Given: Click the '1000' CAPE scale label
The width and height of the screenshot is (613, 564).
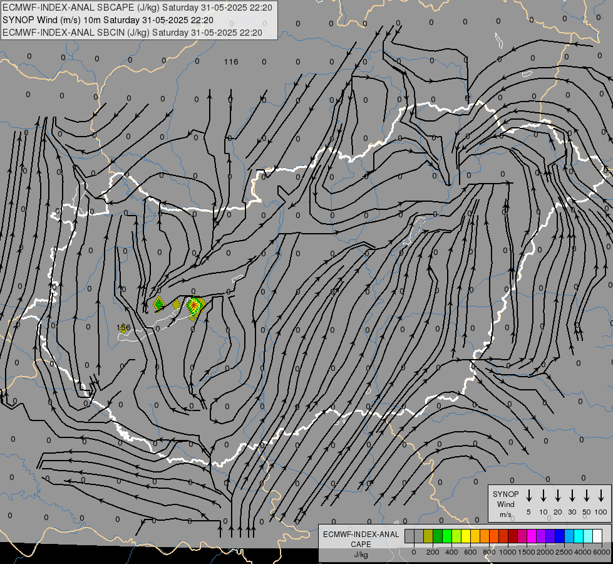Looking at the screenshot, I should coord(508,552).
